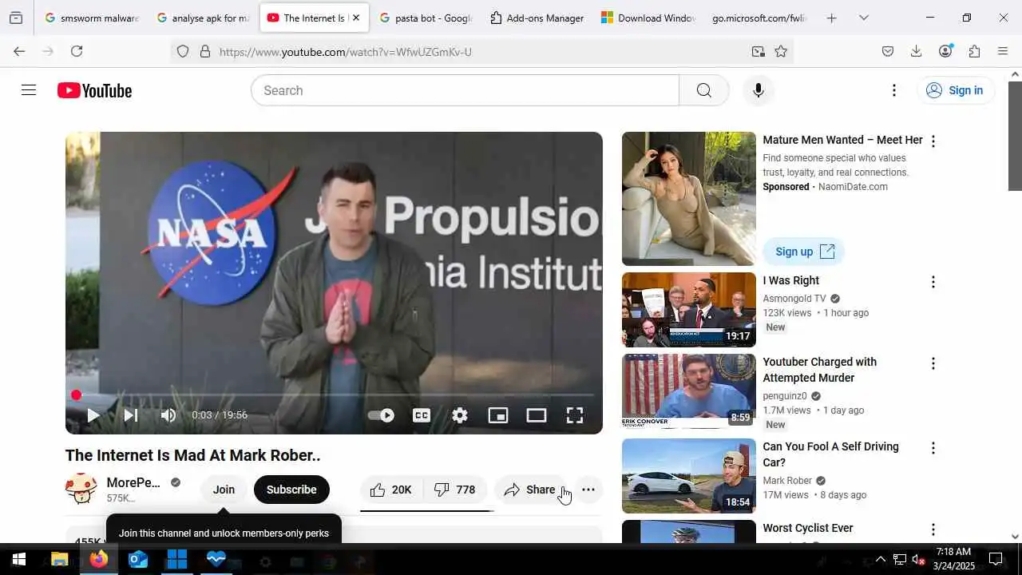Switch to the 'pasta bot - Google' tab

(x=426, y=18)
